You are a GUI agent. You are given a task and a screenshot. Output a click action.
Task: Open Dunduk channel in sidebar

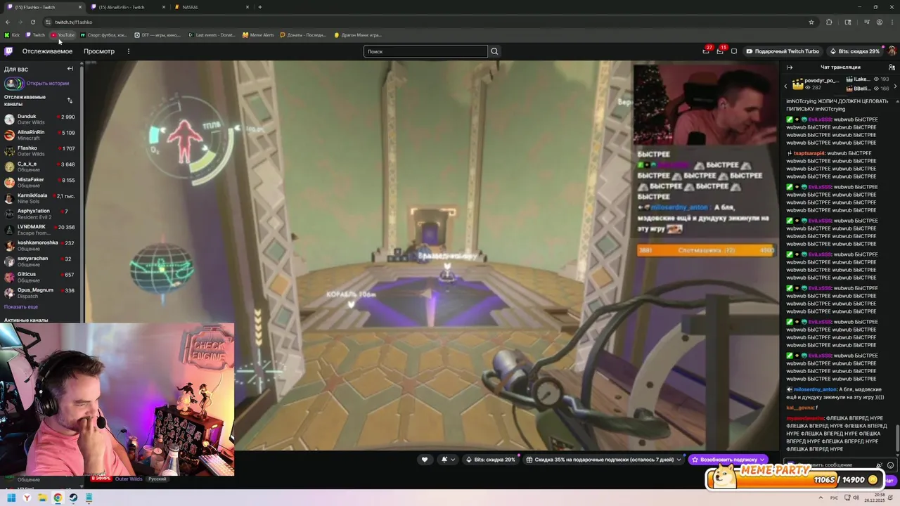pyautogui.click(x=41, y=119)
